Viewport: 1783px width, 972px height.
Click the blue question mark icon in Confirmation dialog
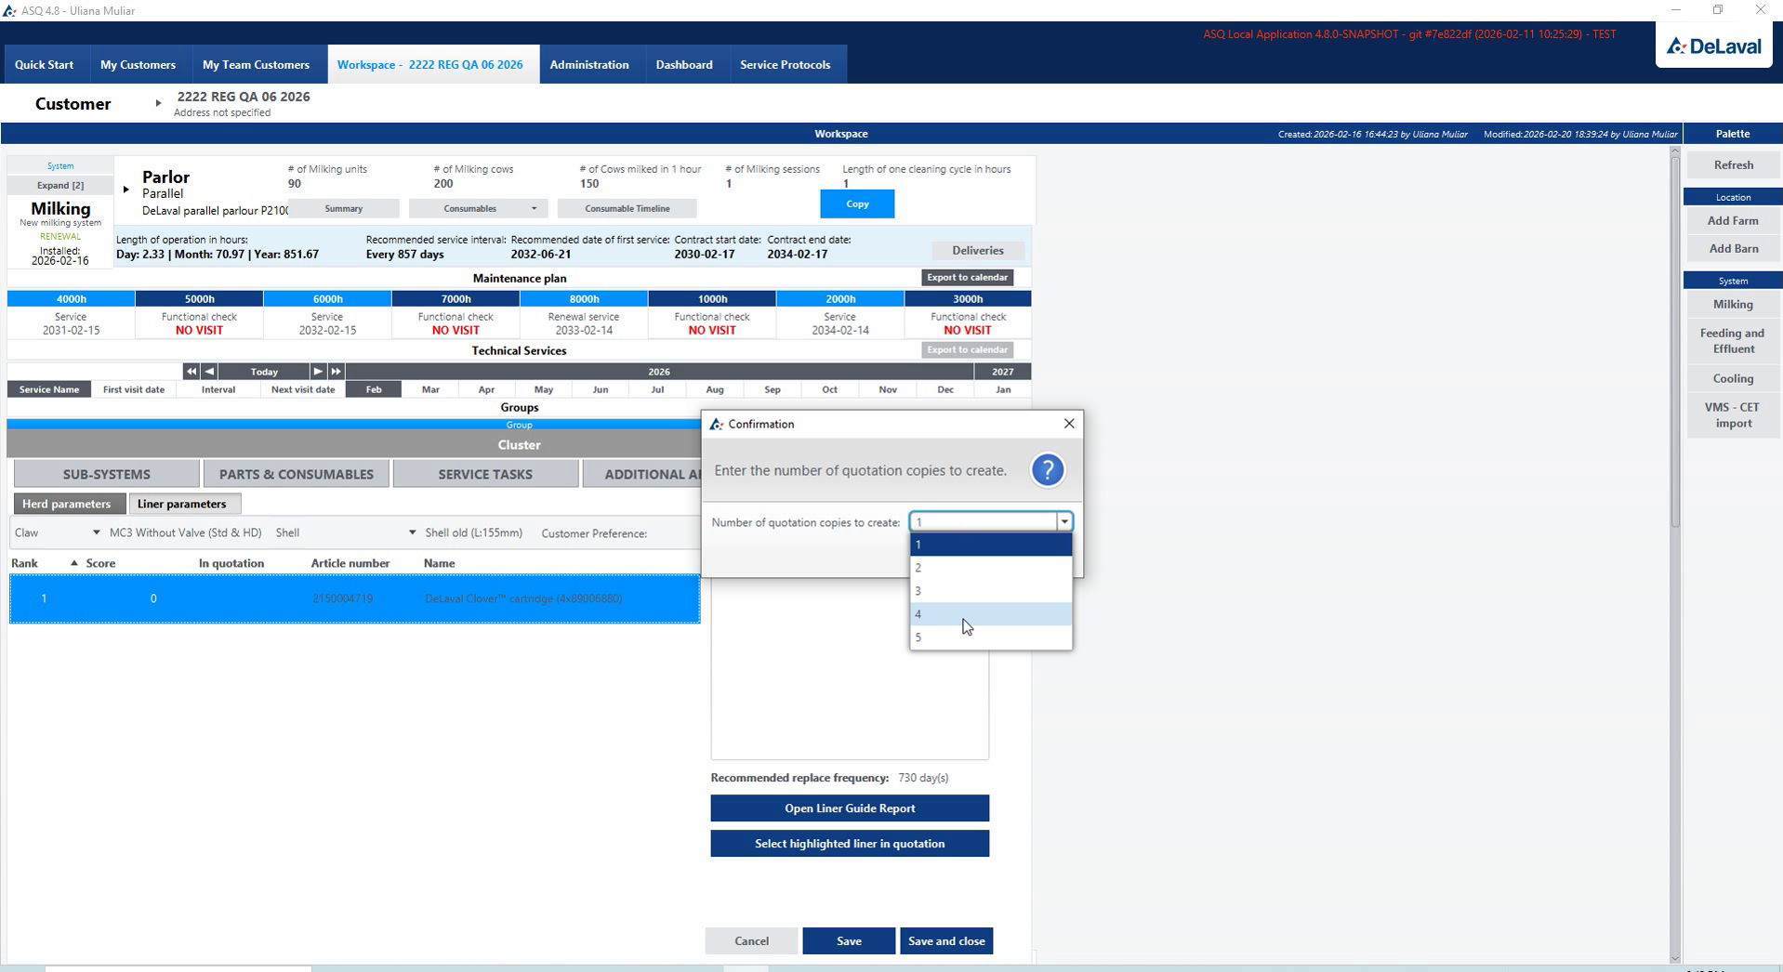[x=1047, y=470]
